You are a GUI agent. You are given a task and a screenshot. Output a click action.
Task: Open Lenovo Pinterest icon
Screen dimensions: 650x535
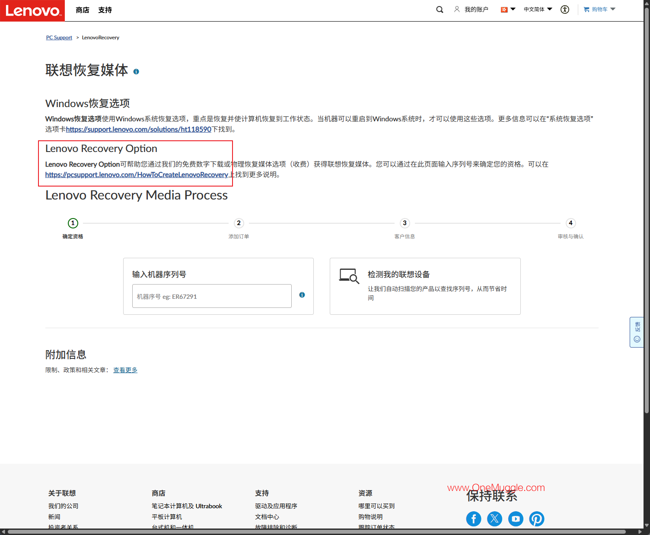point(537,519)
